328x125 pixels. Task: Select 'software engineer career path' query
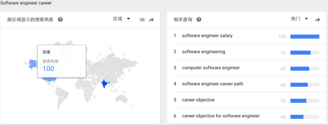(x=213, y=84)
